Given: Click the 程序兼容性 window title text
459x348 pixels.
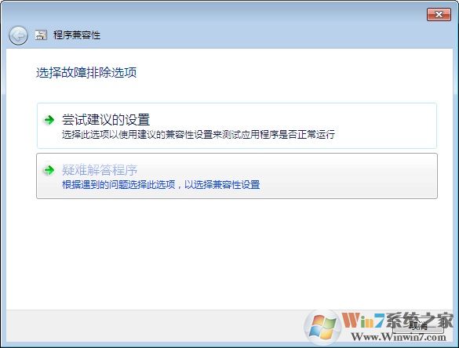Looking at the screenshot, I should 77,35.
